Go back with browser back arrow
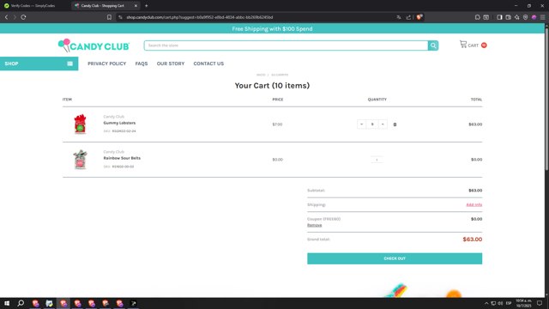This screenshot has height=309, width=549. (x=6, y=17)
